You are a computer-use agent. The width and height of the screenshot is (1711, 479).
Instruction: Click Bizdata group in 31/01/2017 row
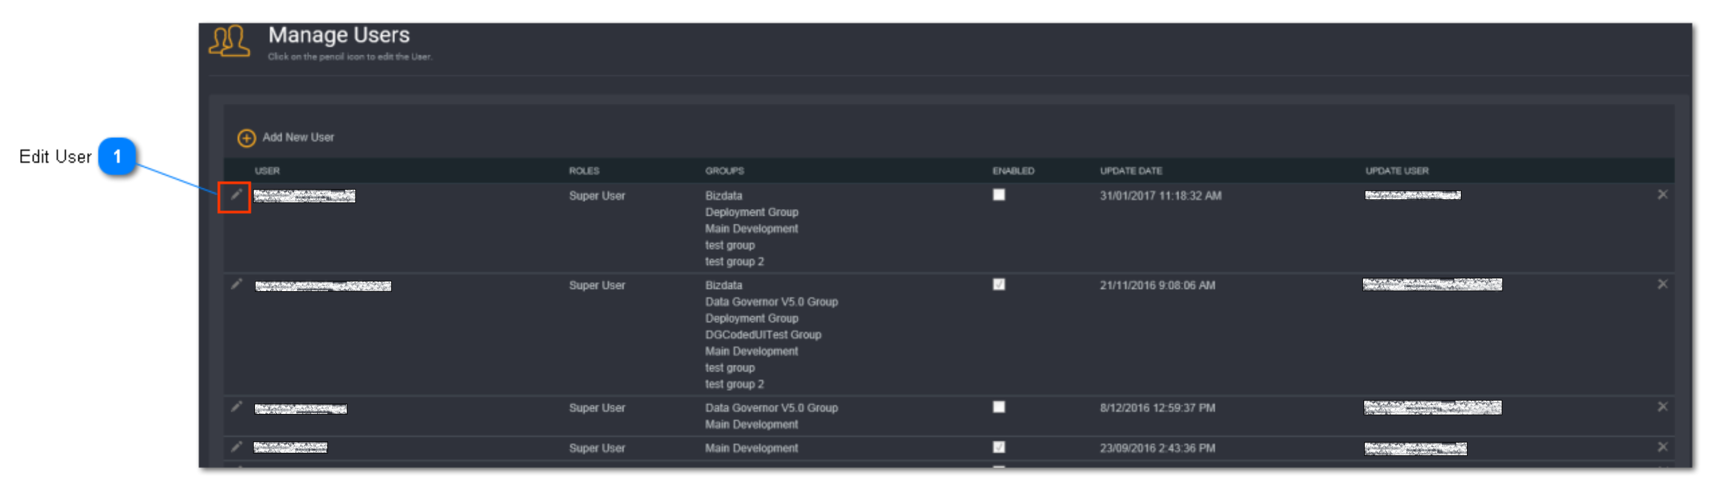723,196
